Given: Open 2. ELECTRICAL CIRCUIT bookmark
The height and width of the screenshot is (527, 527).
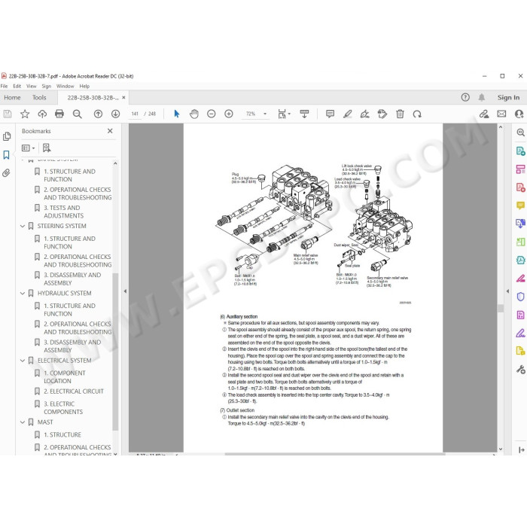Looking at the screenshot, I should coord(74,391).
